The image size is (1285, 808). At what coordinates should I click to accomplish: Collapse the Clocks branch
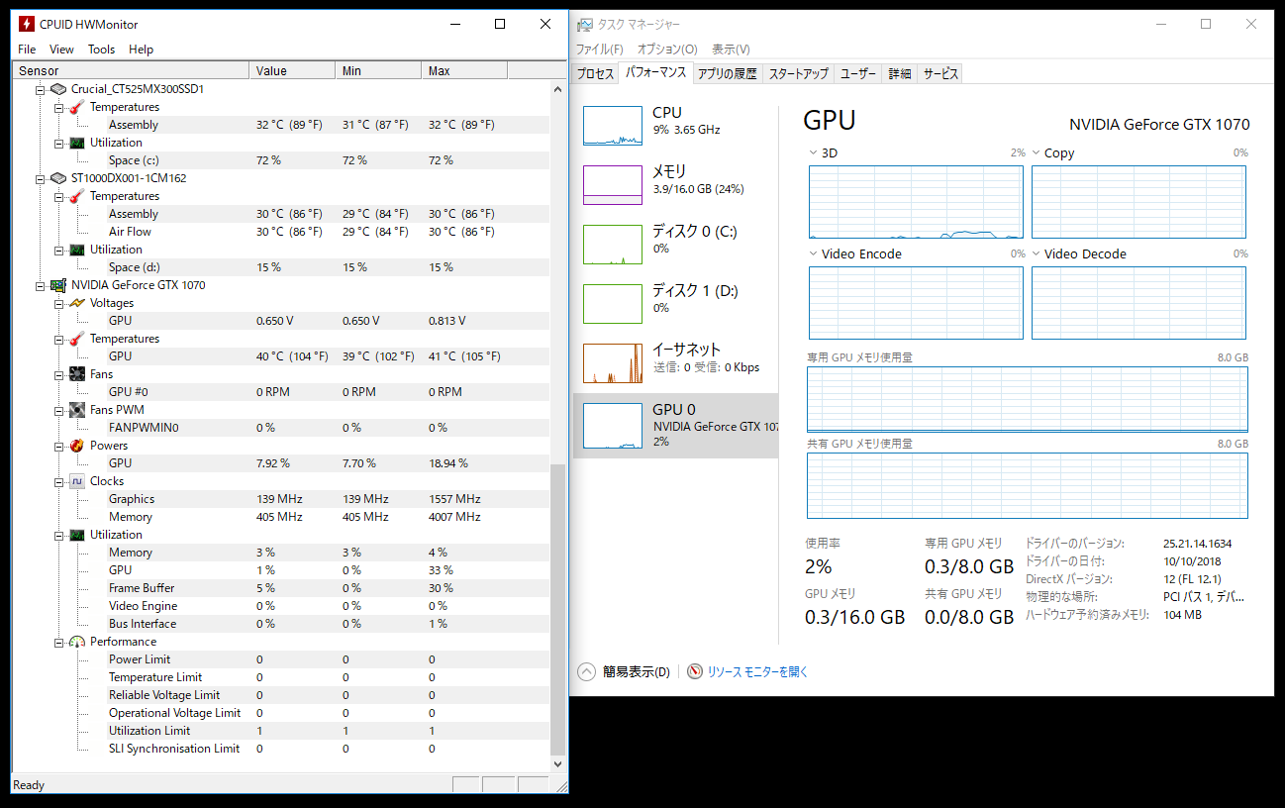click(x=59, y=481)
